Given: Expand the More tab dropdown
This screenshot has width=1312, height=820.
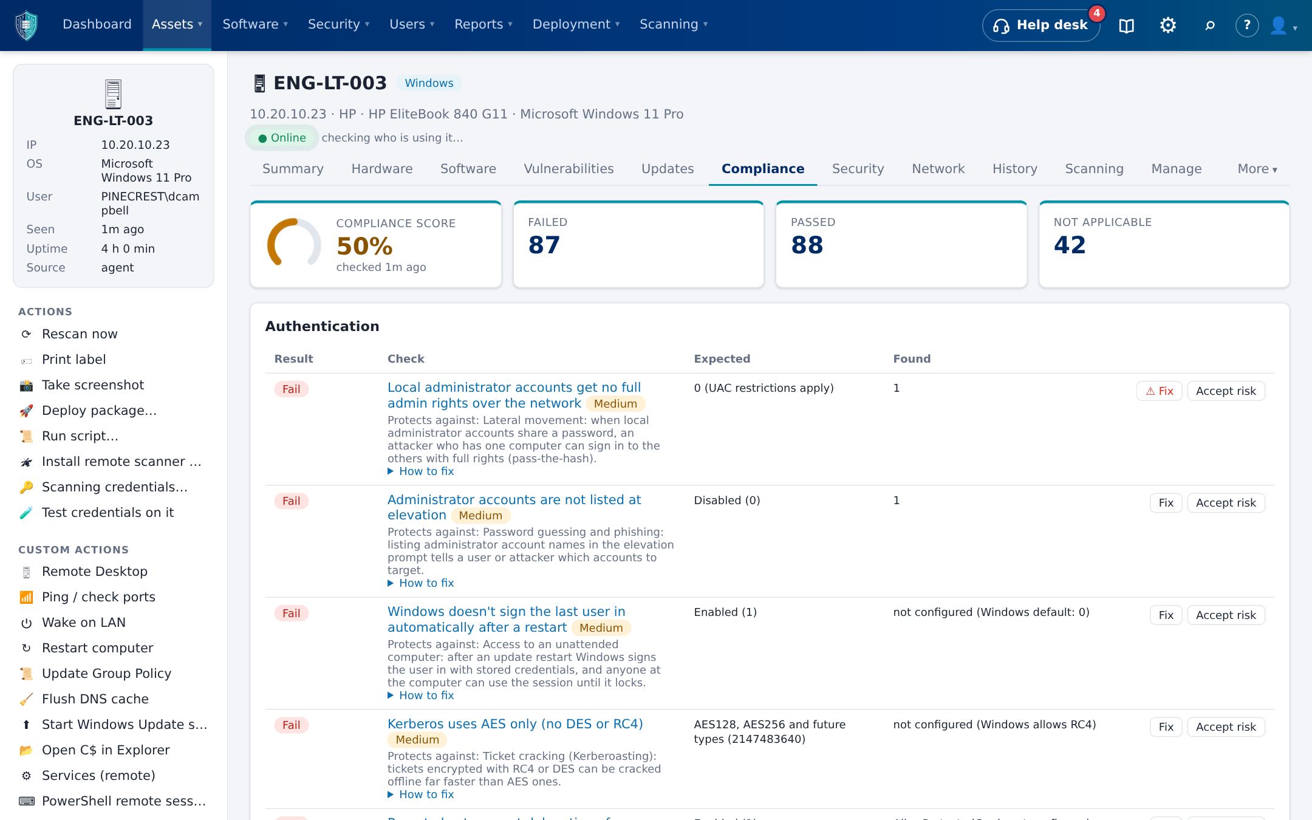Looking at the screenshot, I should 1257,169.
